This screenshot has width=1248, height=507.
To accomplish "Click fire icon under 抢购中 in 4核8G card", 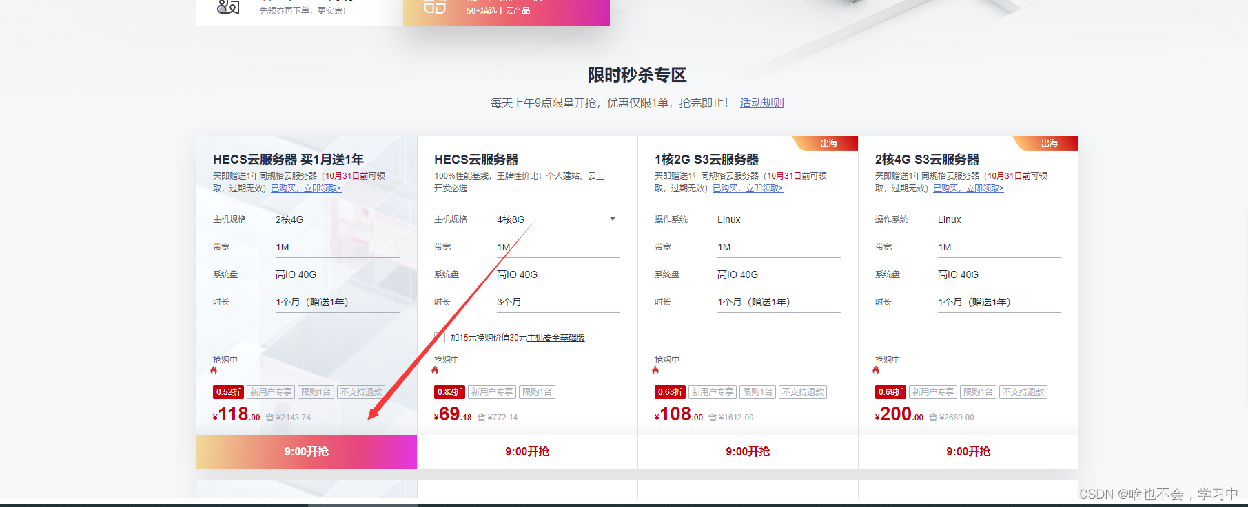I will (x=435, y=370).
